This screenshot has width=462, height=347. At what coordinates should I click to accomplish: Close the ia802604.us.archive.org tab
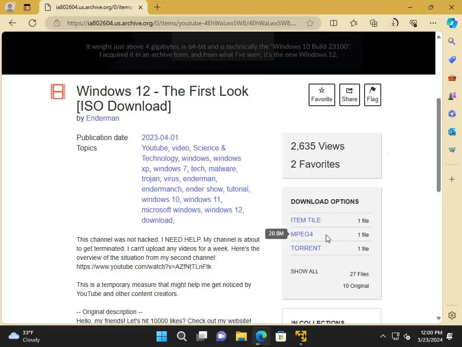pyautogui.click(x=141, y=7)
